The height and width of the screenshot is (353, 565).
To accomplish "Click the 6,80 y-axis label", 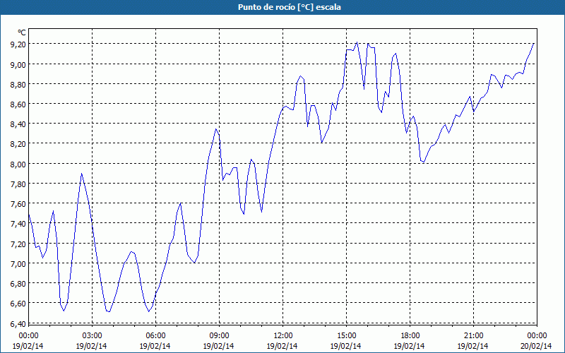I will pyautogui.click(x=18, y=283).
